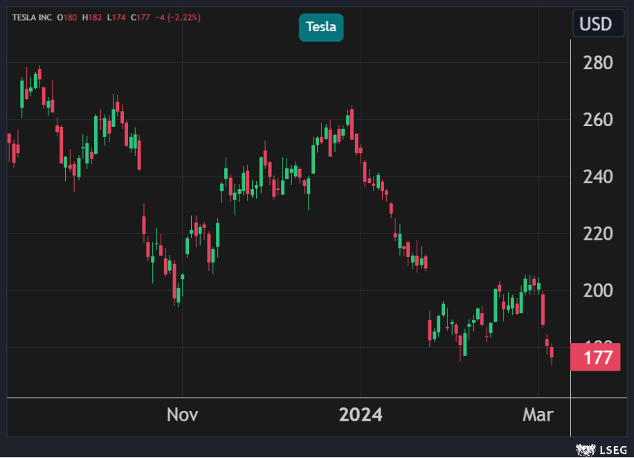Viewport: 634px width, 458px height.
Task: Click the 200 price axis label
Action: coord(599,291)
